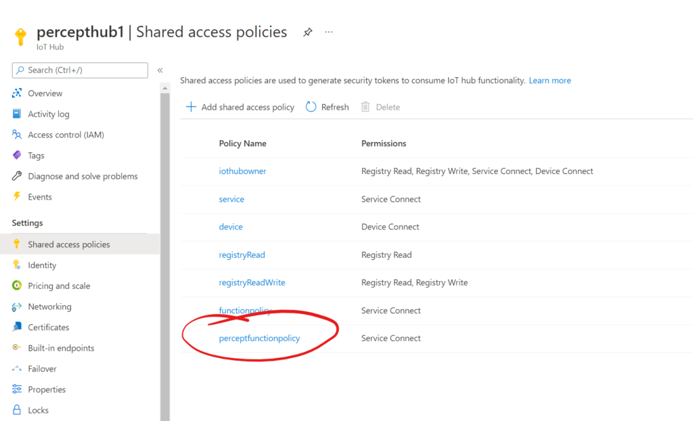Screen dimensions: 693x421
Task: Select the Identity key icon
Action: point(16,265)
